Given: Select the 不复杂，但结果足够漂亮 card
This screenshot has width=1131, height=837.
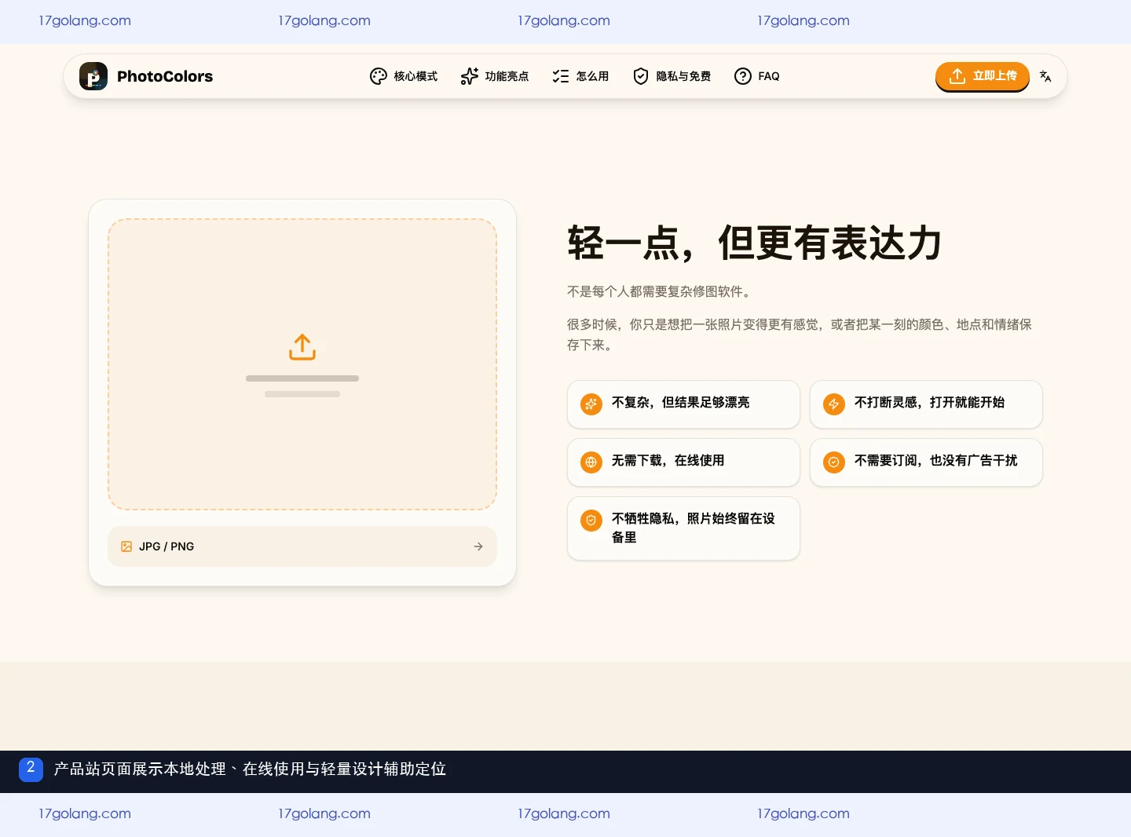Looking at the screenshot, I should 683,404.
